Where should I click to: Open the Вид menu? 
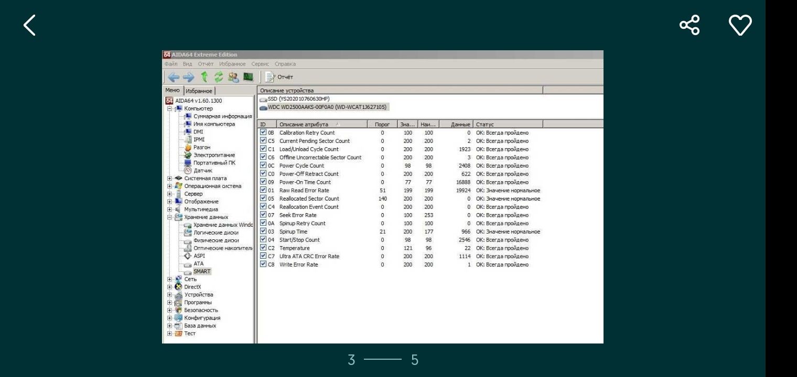click(187, 64)
